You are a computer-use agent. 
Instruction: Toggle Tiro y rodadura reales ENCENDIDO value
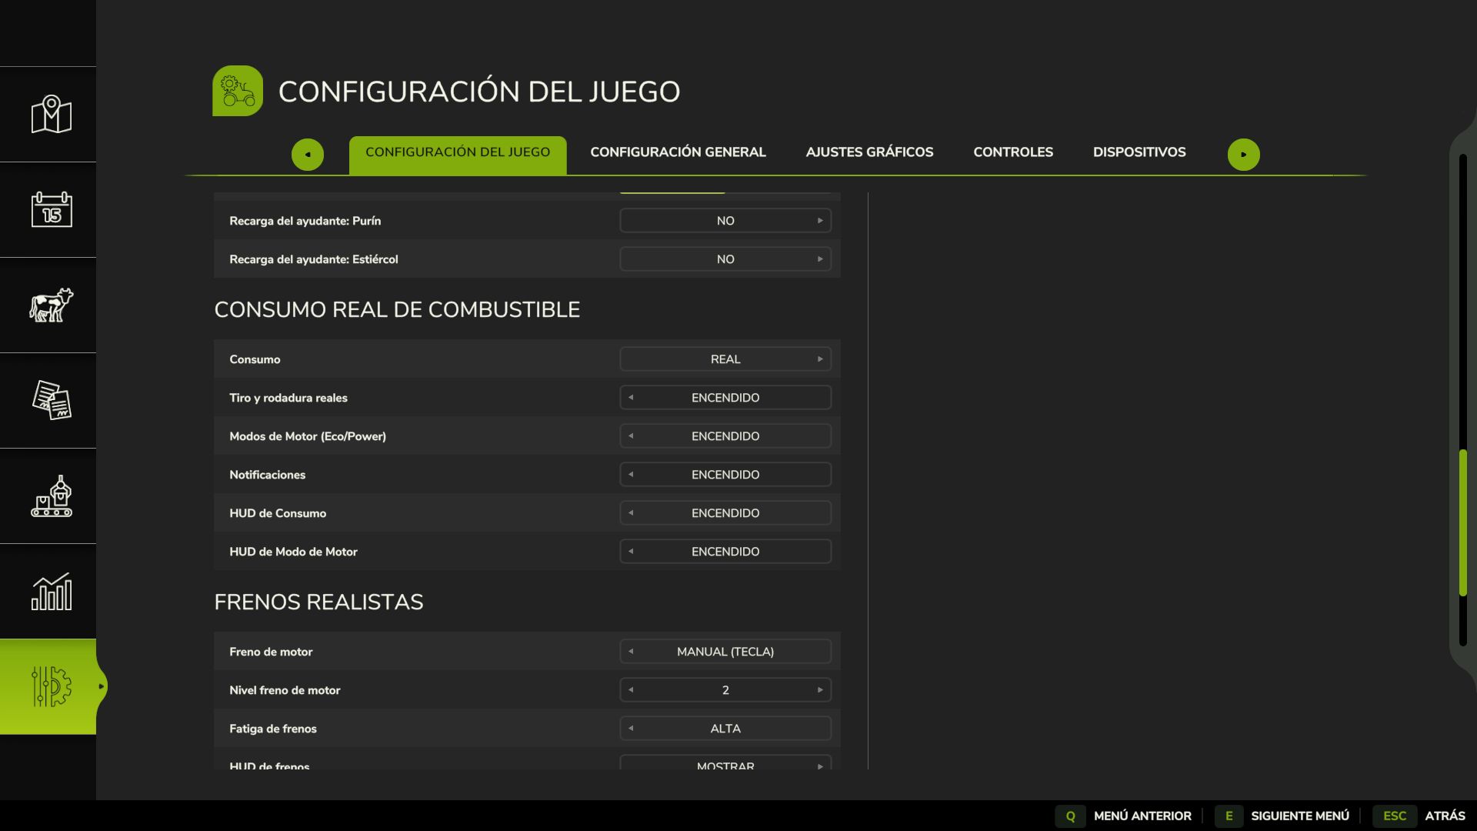click(725, 398)
